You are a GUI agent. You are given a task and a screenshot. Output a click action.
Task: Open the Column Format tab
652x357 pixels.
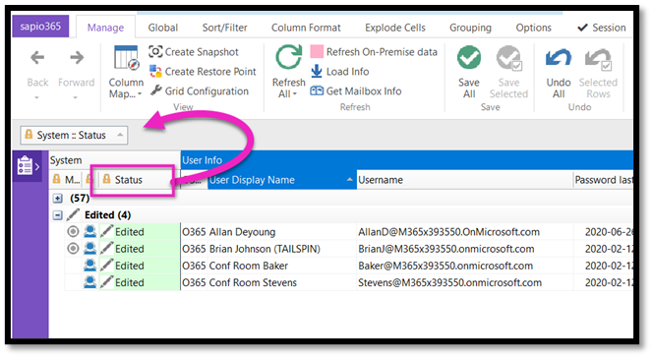pyautogui.click(x=306, y=28)
